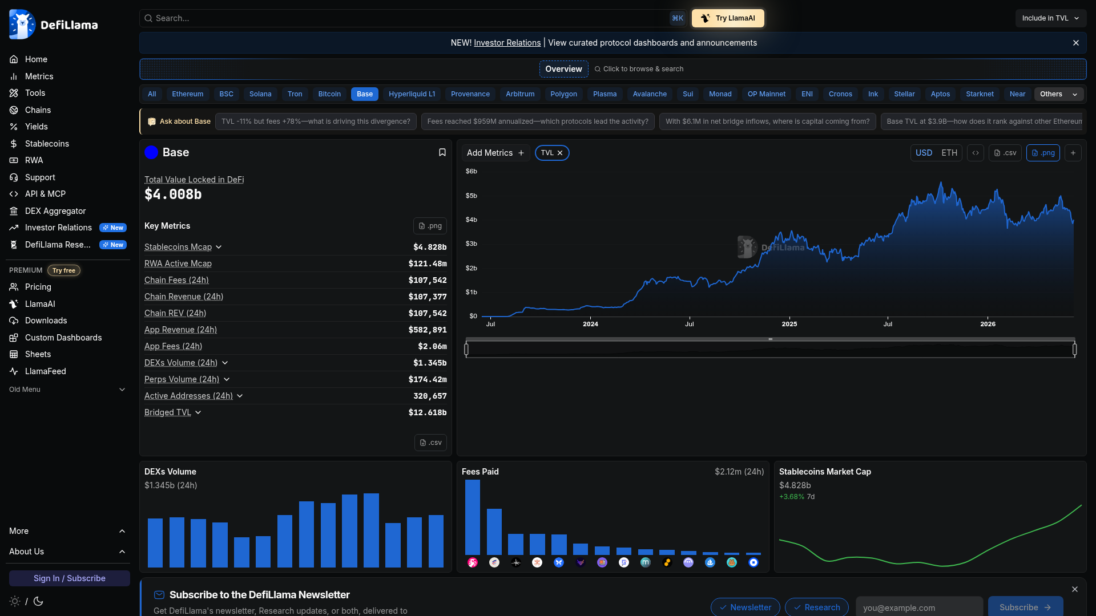Focus the Search field

click(x=412, y=18)
